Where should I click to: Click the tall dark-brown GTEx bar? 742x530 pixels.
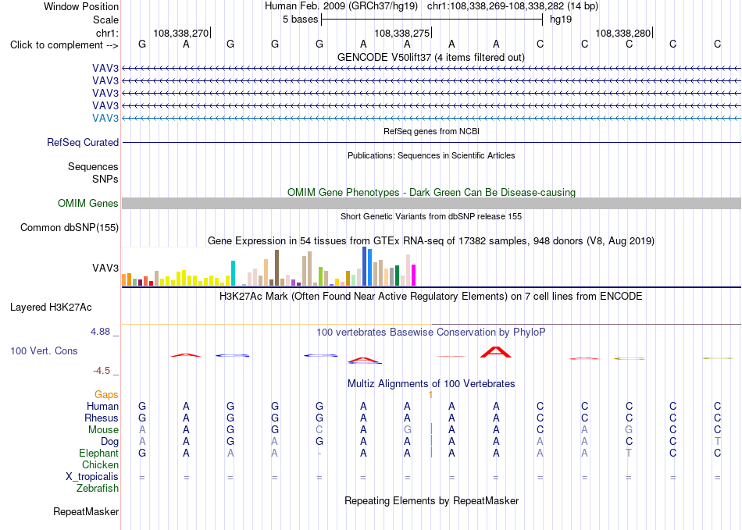(276, 268)
